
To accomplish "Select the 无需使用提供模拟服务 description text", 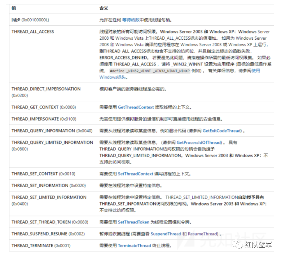I will point(161,119).
